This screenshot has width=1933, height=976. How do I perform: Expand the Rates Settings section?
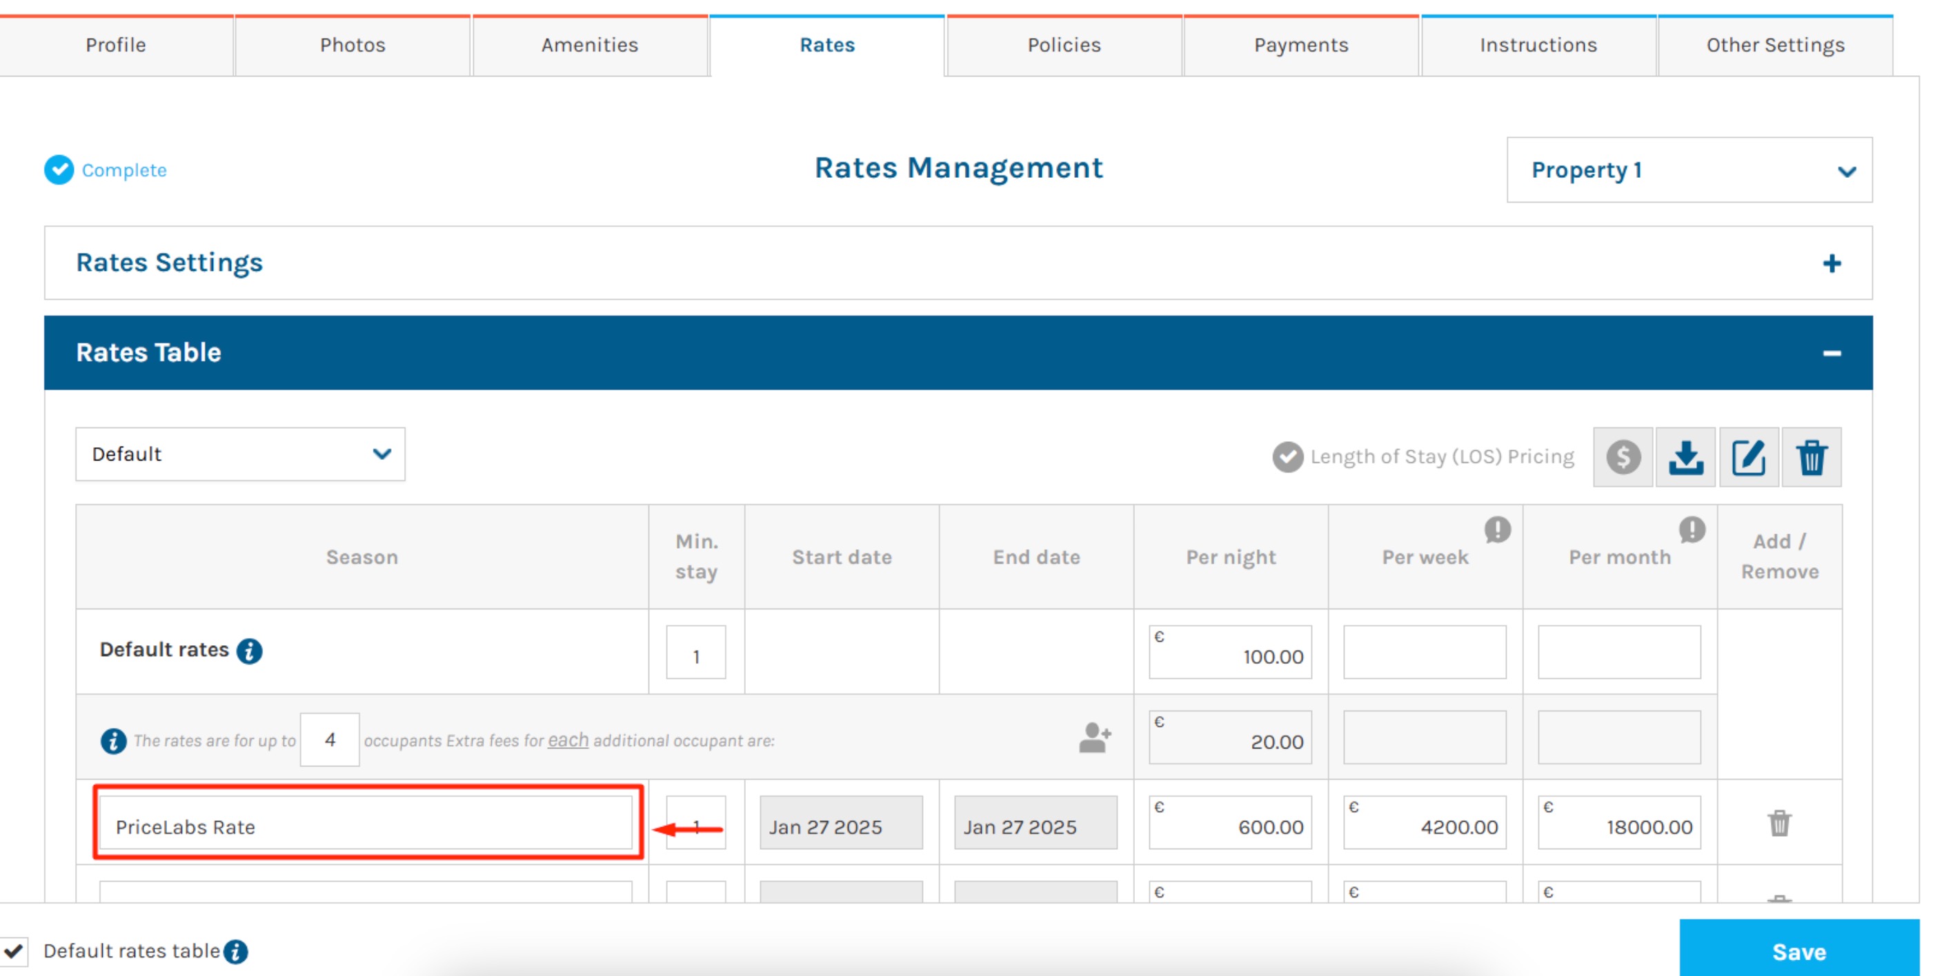(x=1831, y=263)
